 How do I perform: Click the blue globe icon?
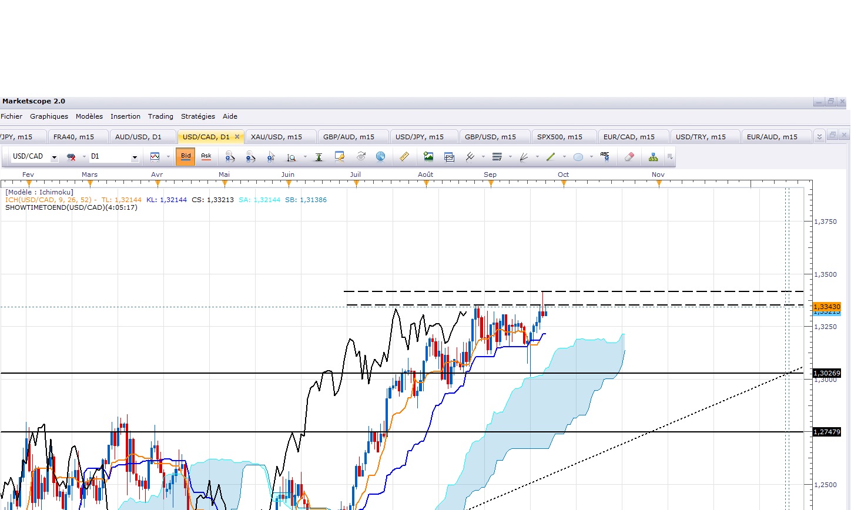[x=381, y=157]
